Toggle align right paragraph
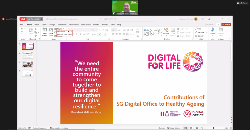Viewport: 250px width, 130px height. click(120, 34)
